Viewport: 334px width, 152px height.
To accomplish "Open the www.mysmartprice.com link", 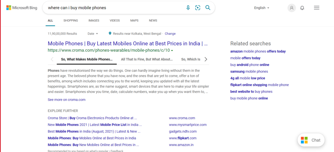I will [x=188, y=125].
